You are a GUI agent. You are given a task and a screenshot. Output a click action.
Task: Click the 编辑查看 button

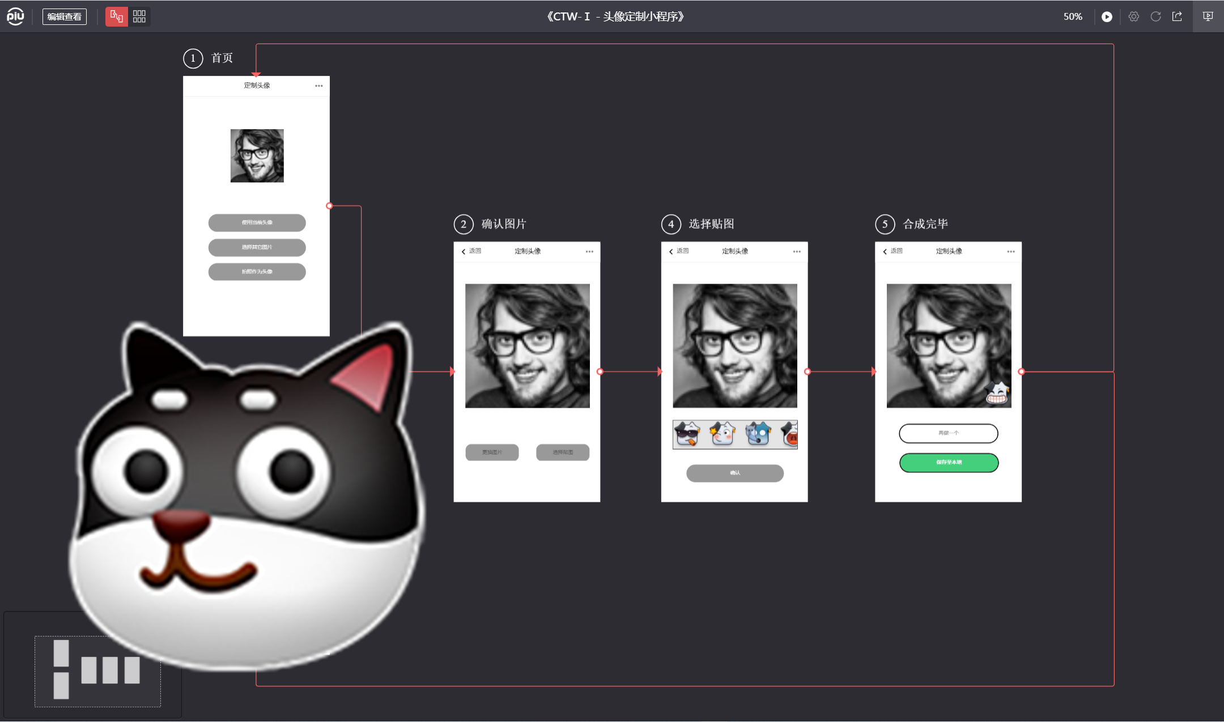click(64, 16)
